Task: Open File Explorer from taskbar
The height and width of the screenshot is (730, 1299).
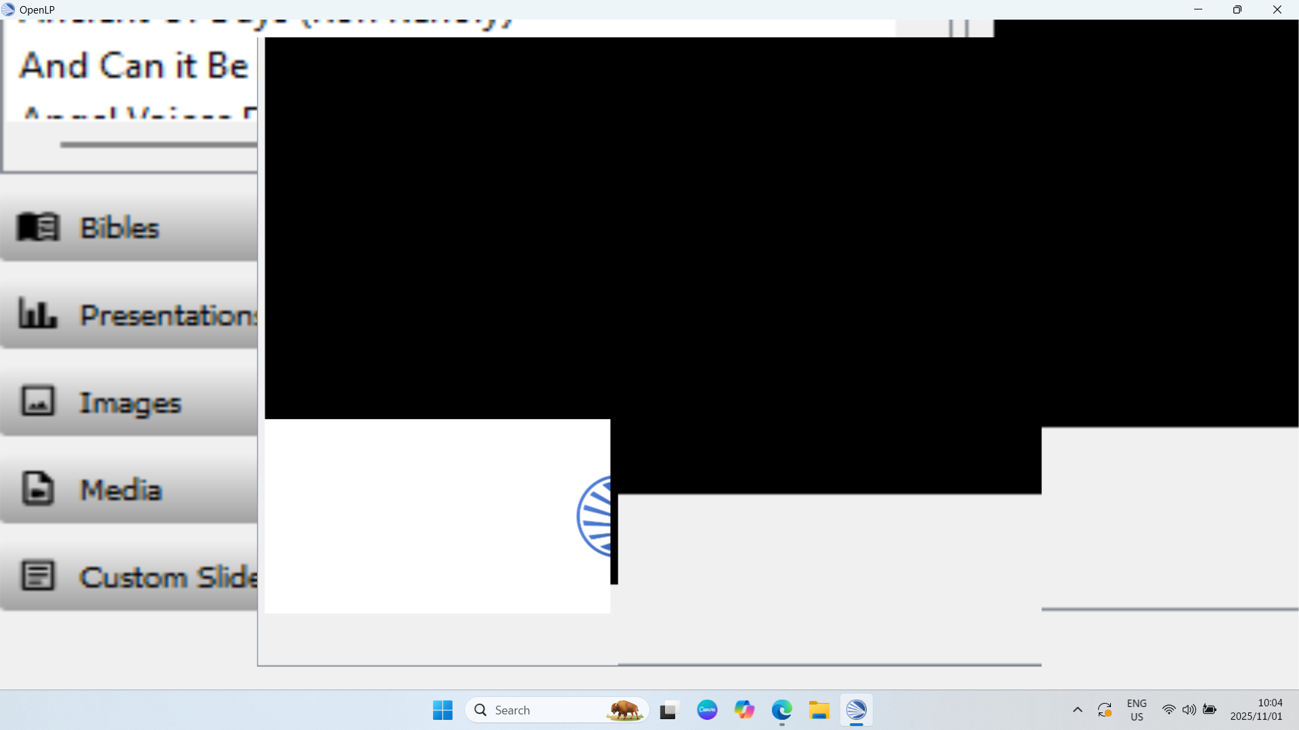Action: [819, 710]
